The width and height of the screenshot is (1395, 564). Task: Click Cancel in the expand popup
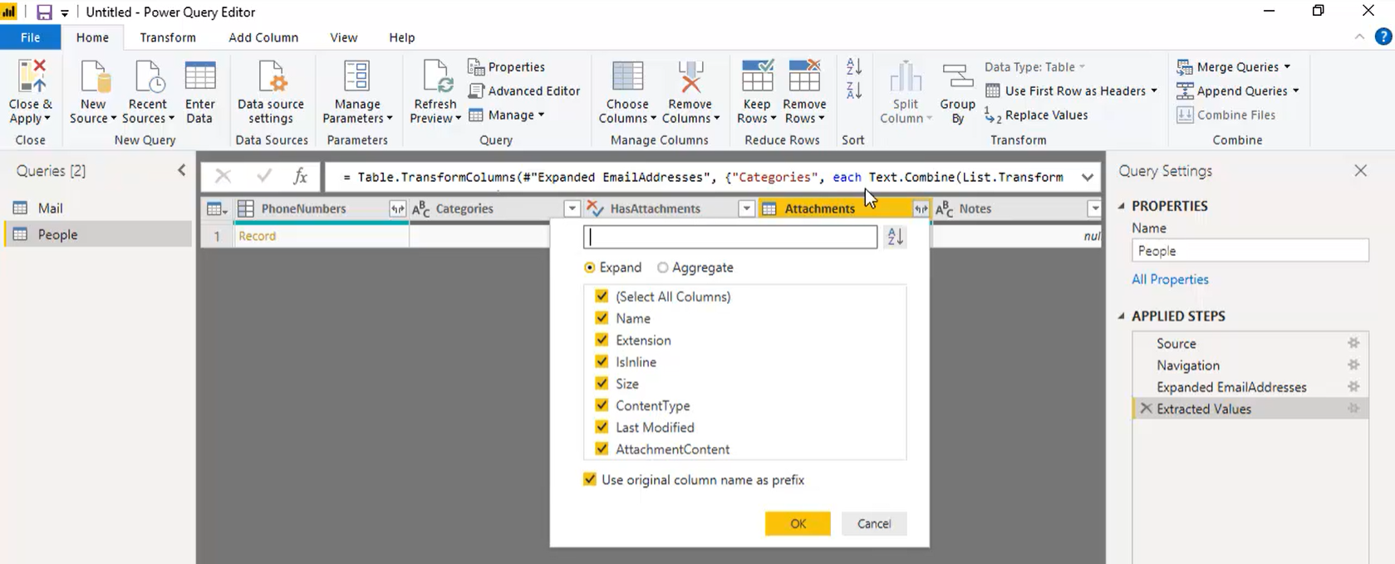tap(874, 523)
